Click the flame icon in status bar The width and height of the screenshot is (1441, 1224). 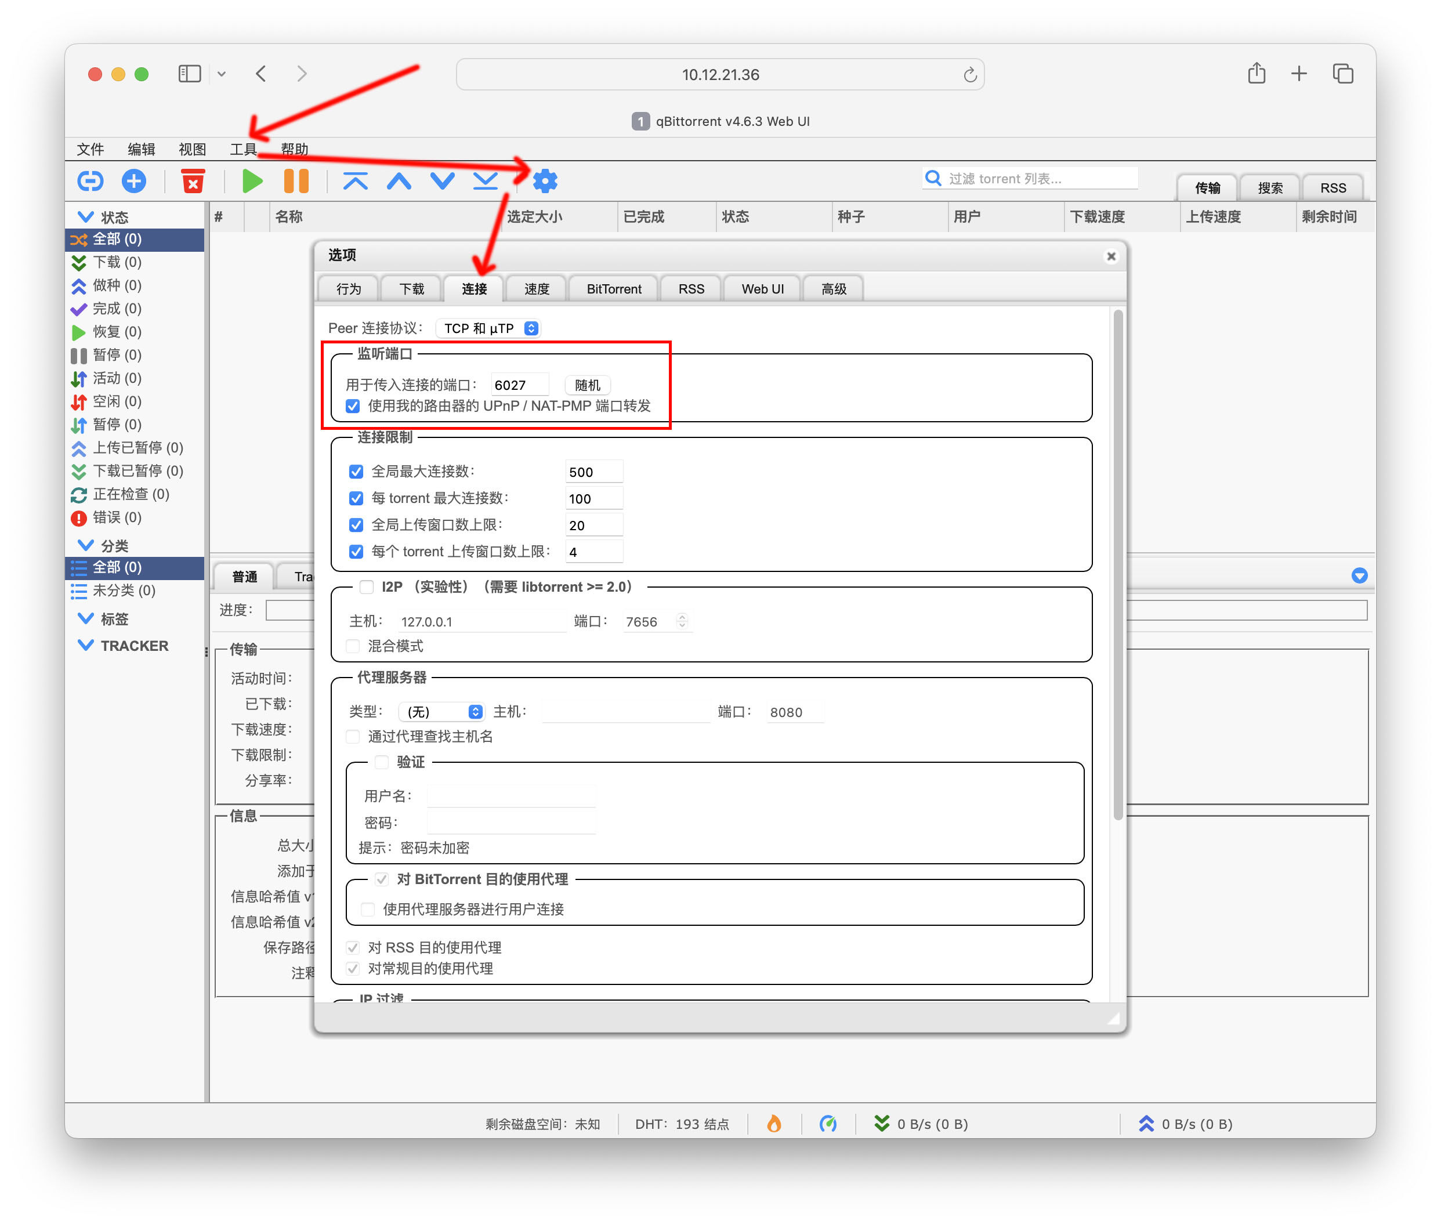click(x=773, y=1124)
